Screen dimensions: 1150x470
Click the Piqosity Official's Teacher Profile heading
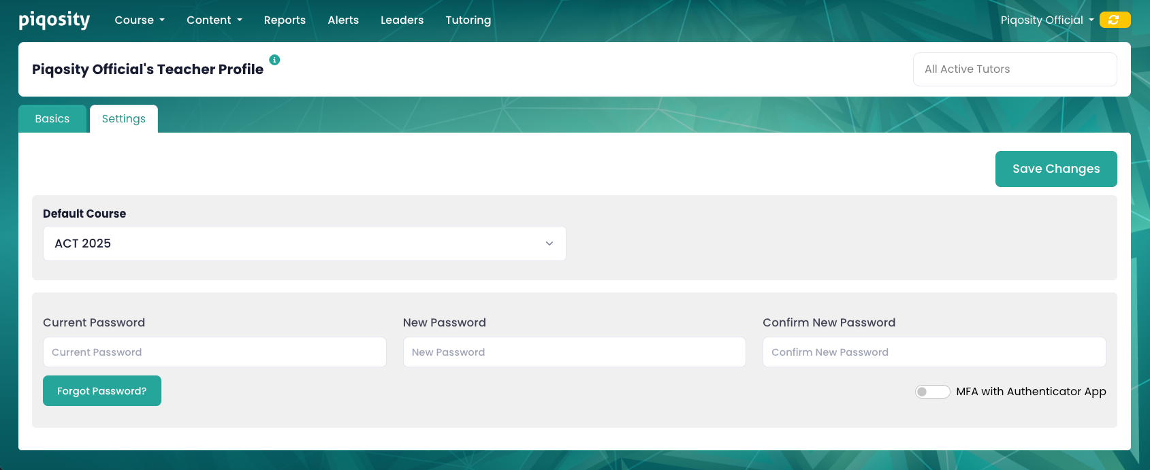(148, 69)
